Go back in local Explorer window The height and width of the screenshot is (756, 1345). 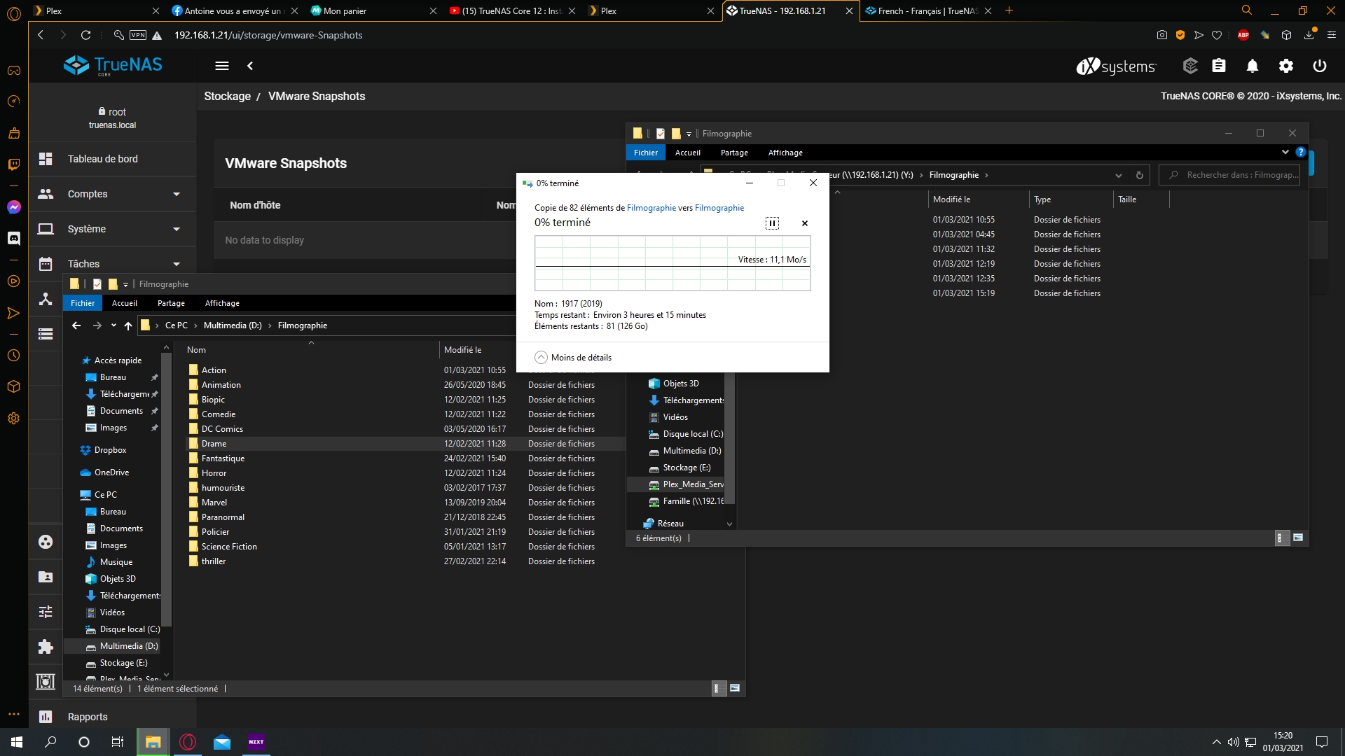pos(76,325)
